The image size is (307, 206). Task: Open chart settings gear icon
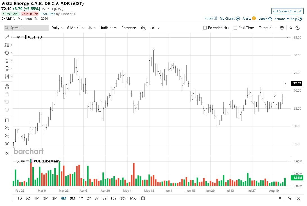(282, 28)
